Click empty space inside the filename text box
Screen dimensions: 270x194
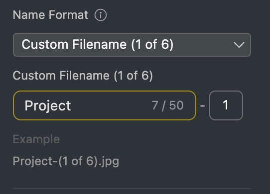(x=110, y=105)
